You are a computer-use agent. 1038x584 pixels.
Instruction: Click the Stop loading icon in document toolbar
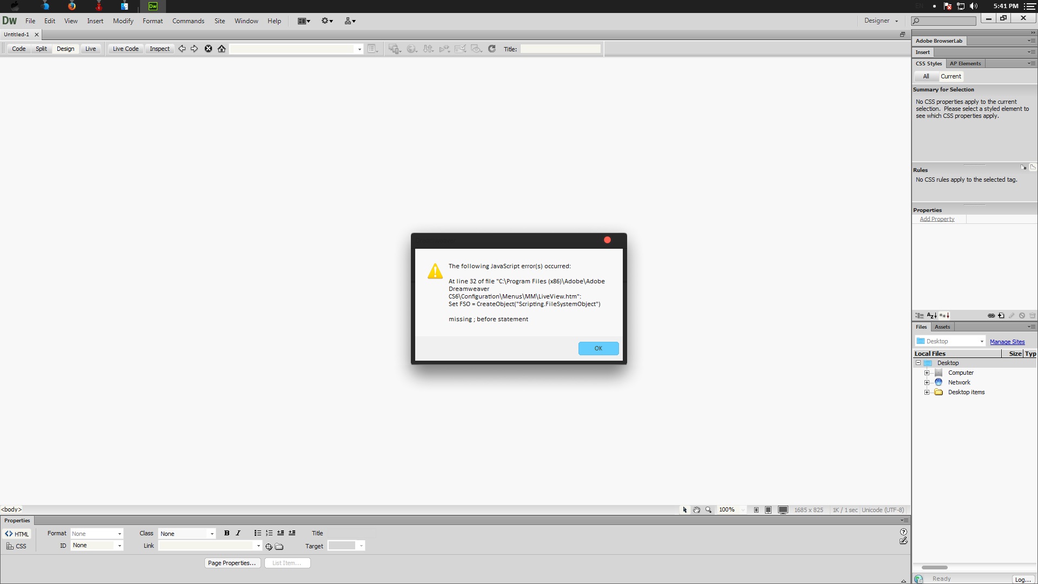coord(208,49)
